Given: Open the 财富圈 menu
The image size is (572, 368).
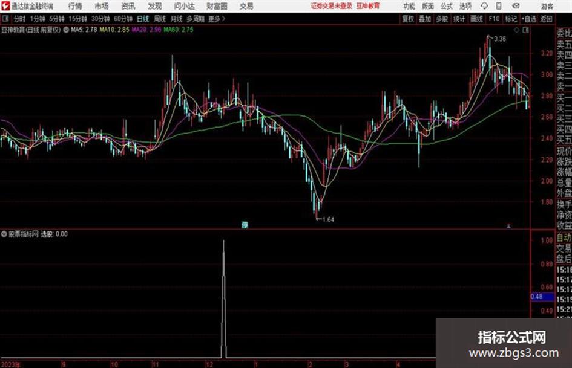Looking at the screenshot, I should click(217, 6).
